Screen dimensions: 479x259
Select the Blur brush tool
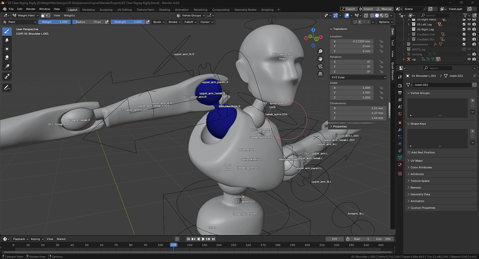click(x=7, y=40)
